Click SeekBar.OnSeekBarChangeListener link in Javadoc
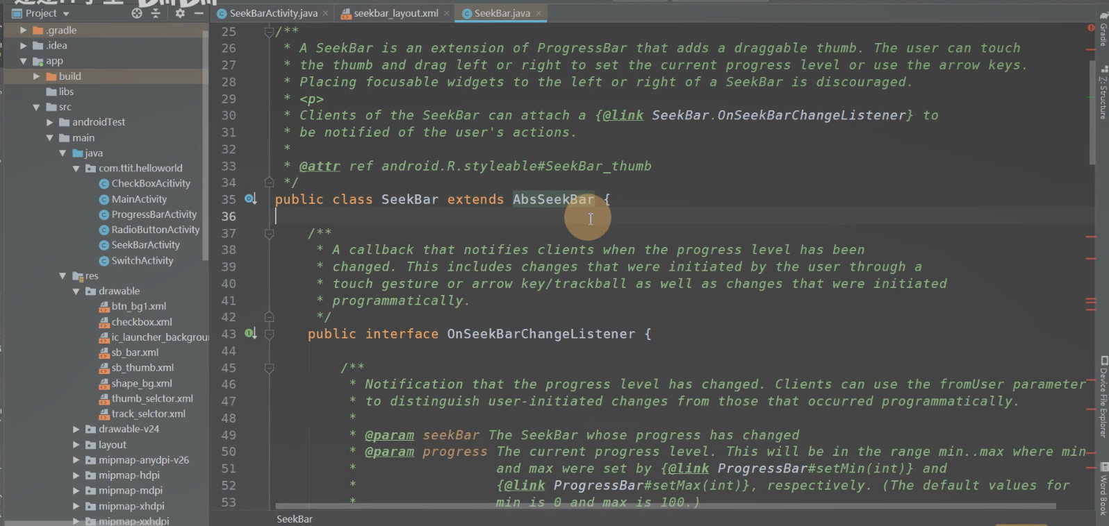 (778, 115)
